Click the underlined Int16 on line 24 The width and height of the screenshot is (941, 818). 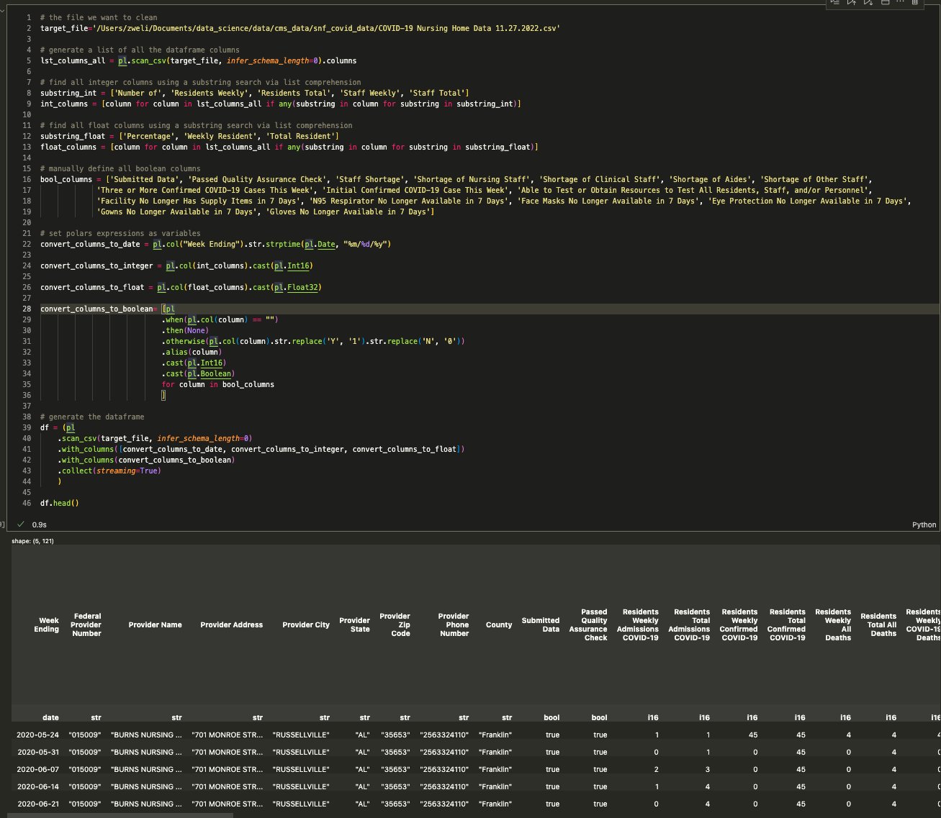(x=298, y=265)
